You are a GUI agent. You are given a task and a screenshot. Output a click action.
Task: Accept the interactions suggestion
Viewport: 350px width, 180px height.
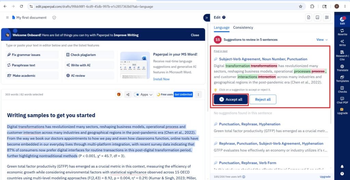[x=247, y=77]
